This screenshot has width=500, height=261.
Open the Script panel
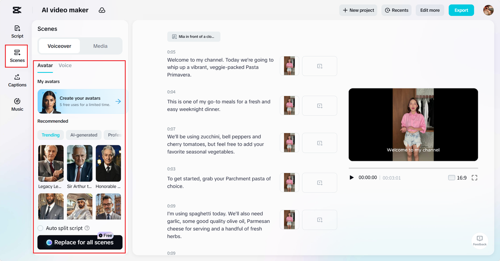(x=17, y=32)
